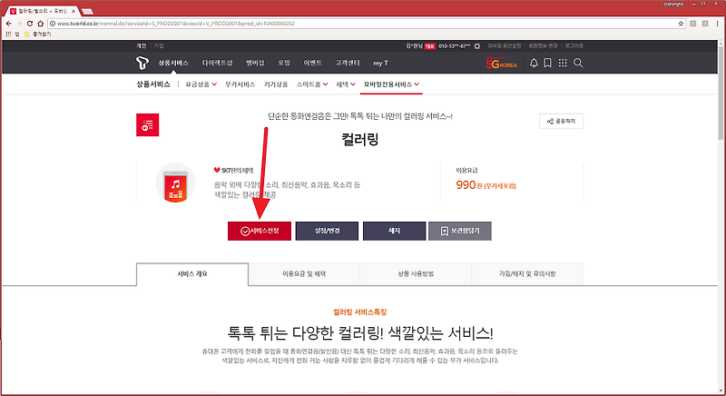726x396 pixels.
Task: Open my T in main navigation
Action: coord(380,63)
